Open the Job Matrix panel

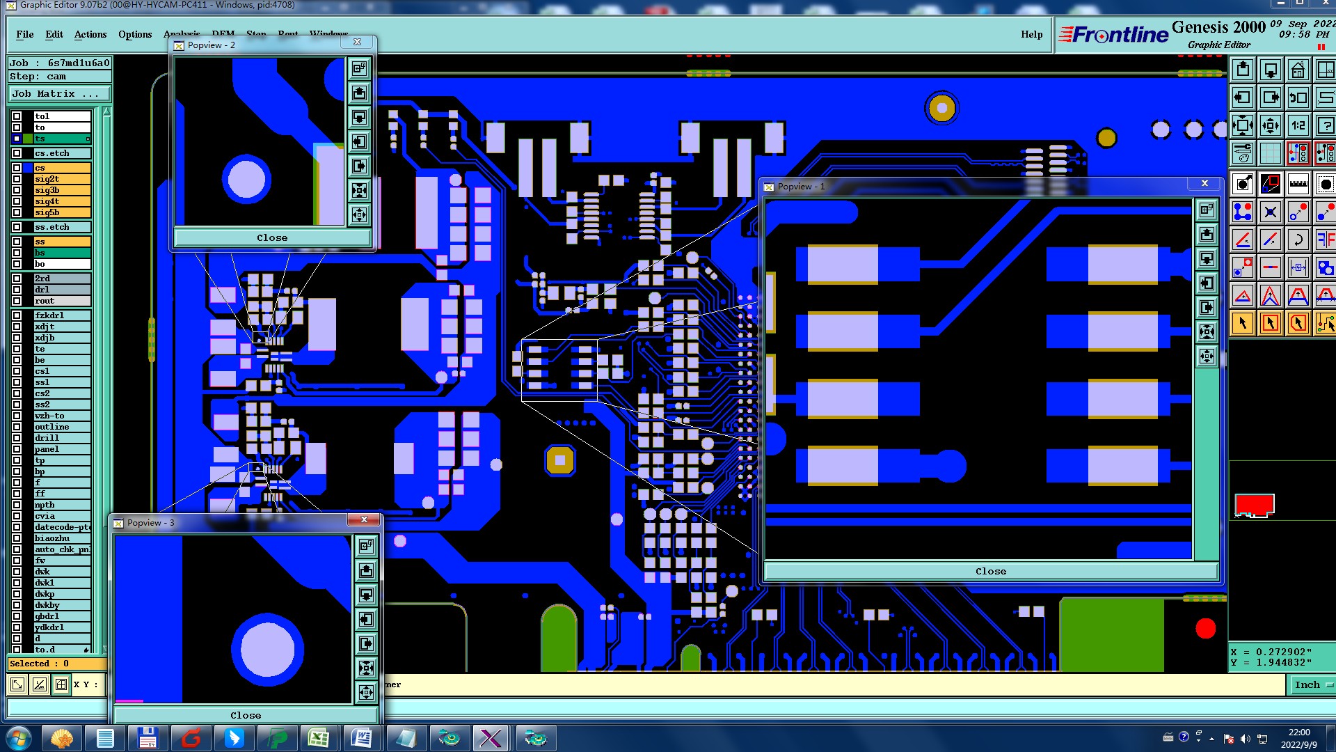click(x=59, y=94)
